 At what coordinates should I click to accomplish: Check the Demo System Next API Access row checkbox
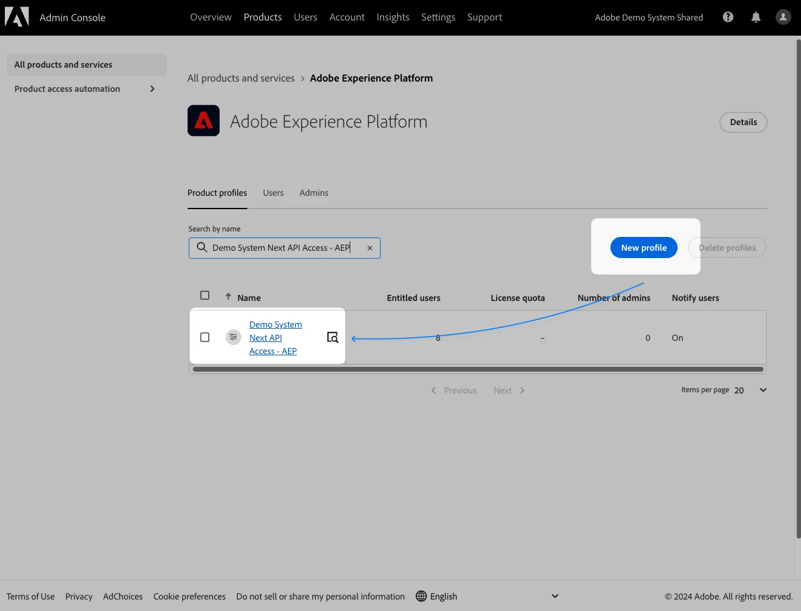(204, 337)
